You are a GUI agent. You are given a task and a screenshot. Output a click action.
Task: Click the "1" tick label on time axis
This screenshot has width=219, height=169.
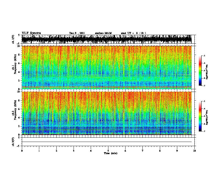[x=39, y=151]
